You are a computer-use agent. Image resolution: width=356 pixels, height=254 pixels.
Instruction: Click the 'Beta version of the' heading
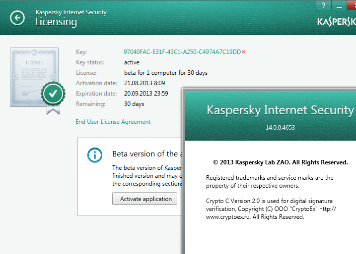click(x=147, y=154)
